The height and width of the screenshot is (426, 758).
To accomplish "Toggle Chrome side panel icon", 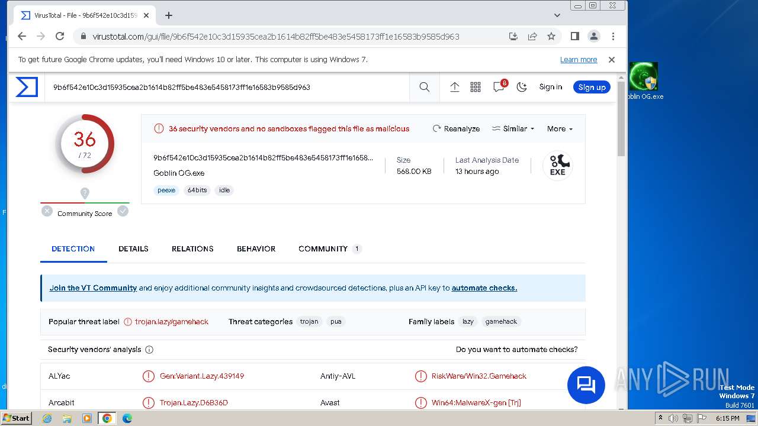I will click(574, 36).
